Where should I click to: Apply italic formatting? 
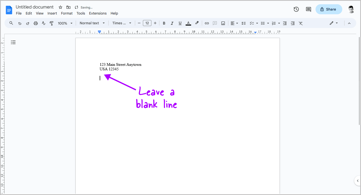(172, 23)
